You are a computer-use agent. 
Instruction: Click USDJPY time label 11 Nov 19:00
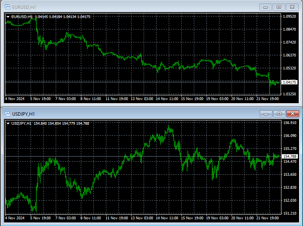coord(117,218)
